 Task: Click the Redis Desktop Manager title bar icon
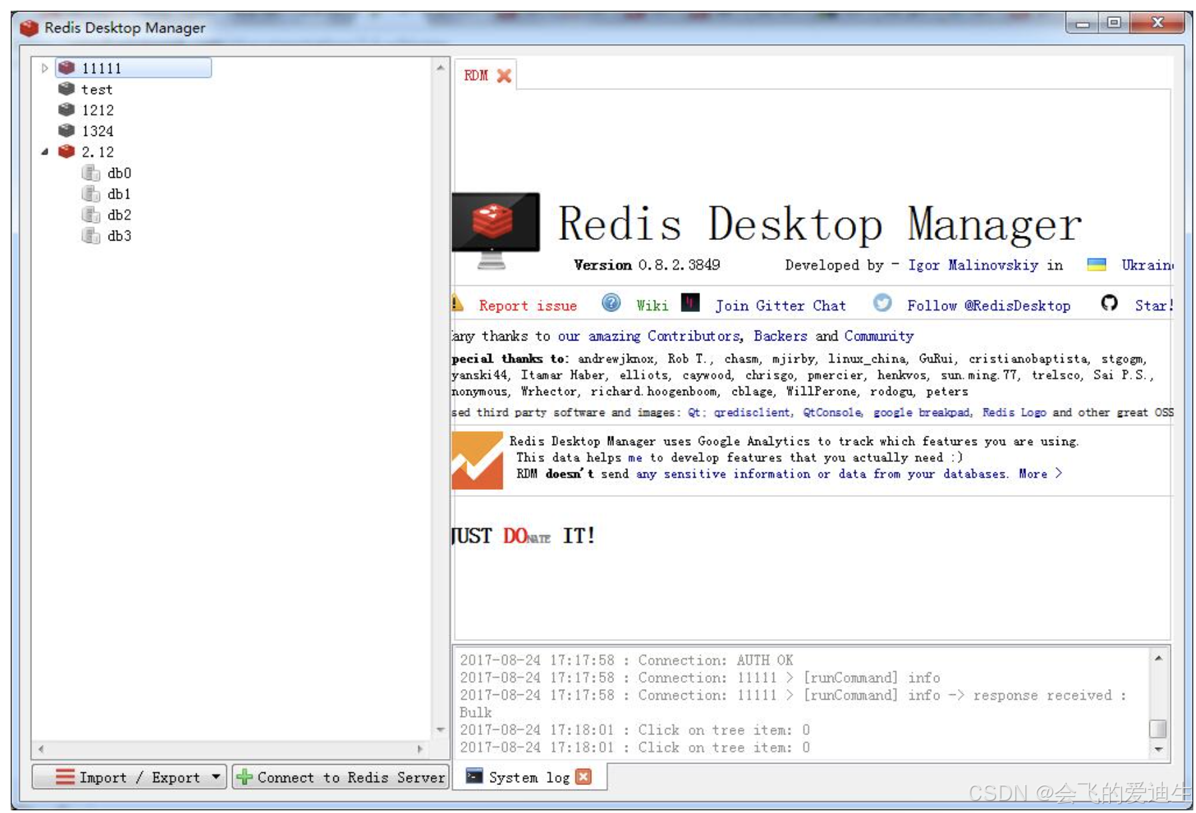29,28
